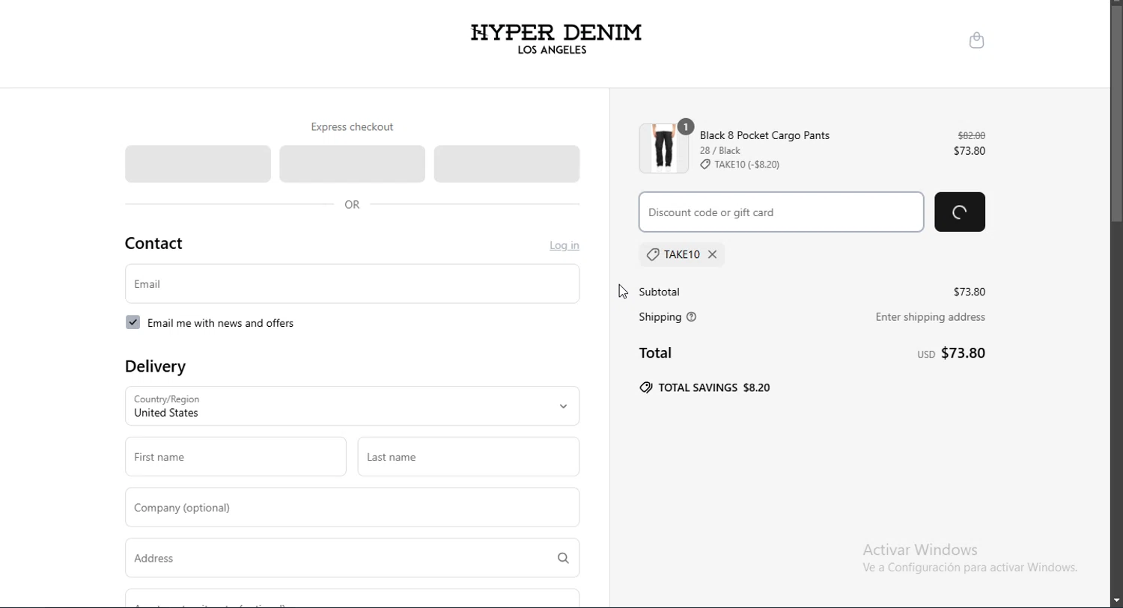The width and height of the screenshot is (1123, 608).
Task: Focus the Address field
Action: (x=352, y=559)
